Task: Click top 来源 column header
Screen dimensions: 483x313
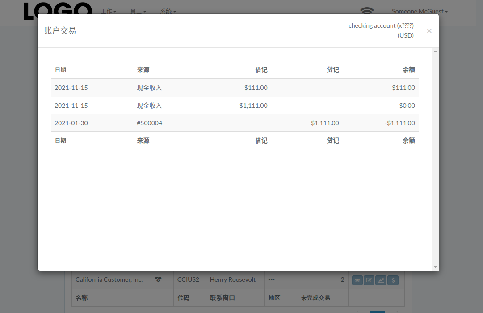Action: (x=143, y=70)
